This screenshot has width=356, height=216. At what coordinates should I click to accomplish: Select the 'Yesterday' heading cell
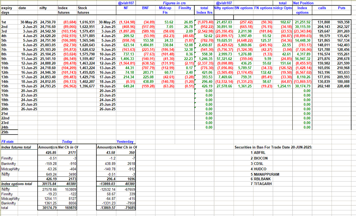pos(125,142)
